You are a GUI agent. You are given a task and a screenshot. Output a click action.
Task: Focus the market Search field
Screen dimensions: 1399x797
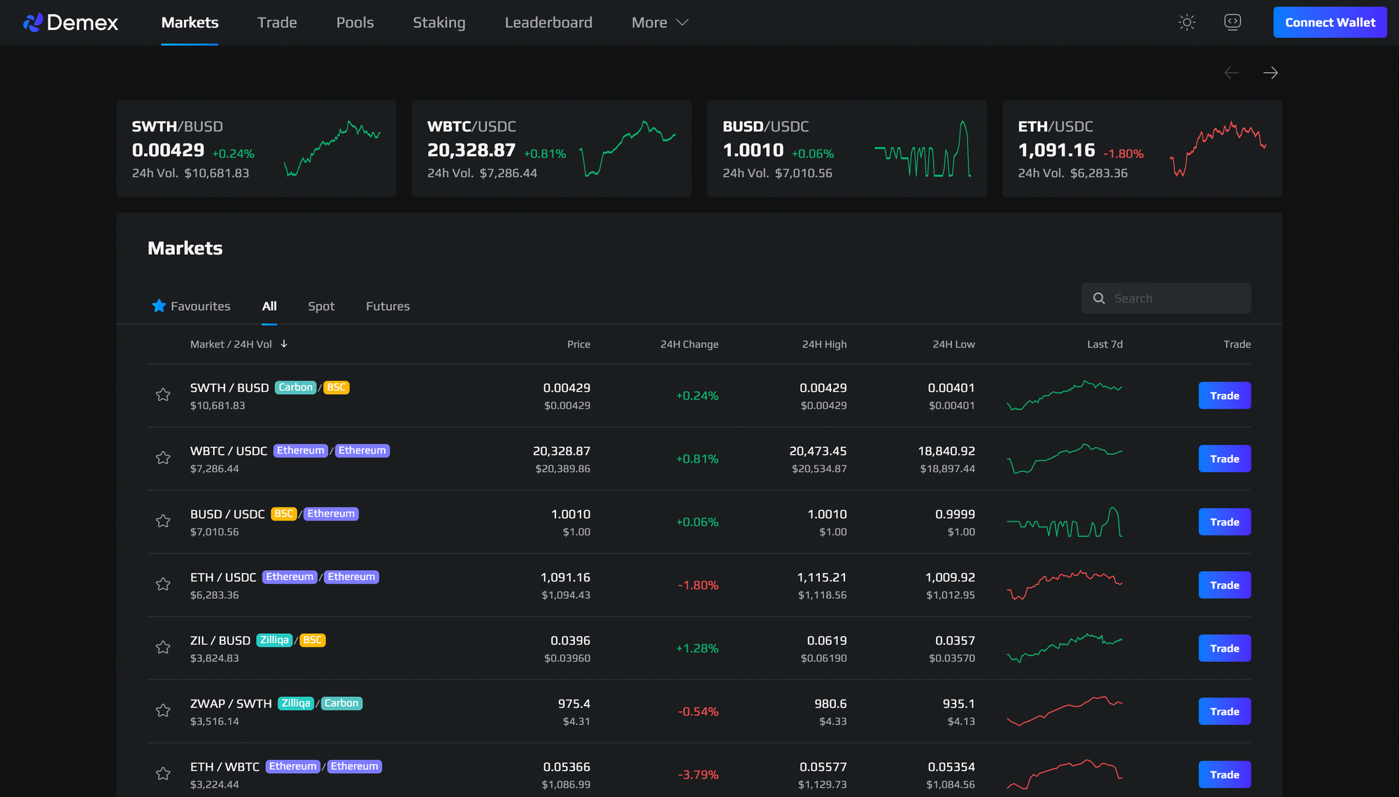[x=1166, y=298]
